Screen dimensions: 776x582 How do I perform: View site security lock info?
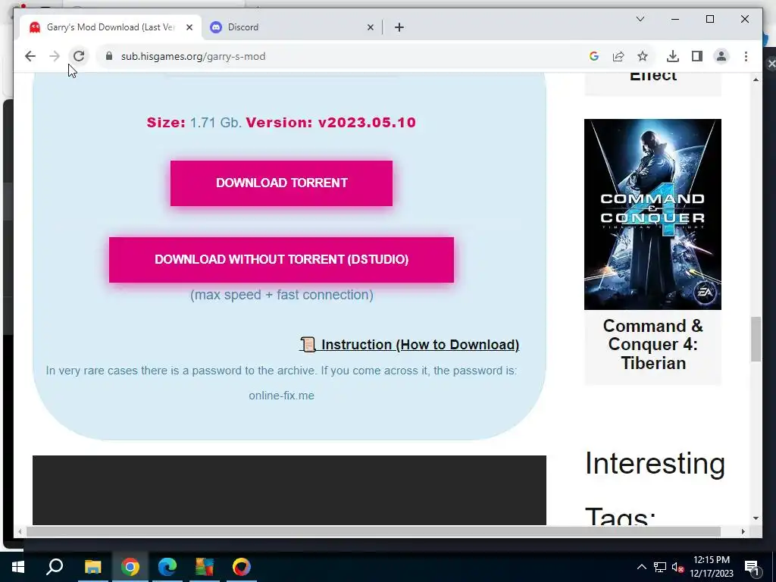point(109,56)
